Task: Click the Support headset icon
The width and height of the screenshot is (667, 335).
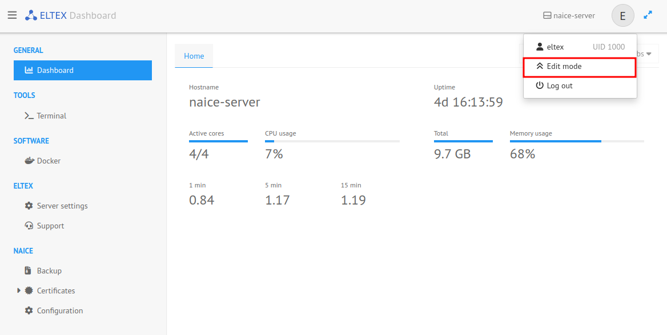Action: [x=29, y=226]
